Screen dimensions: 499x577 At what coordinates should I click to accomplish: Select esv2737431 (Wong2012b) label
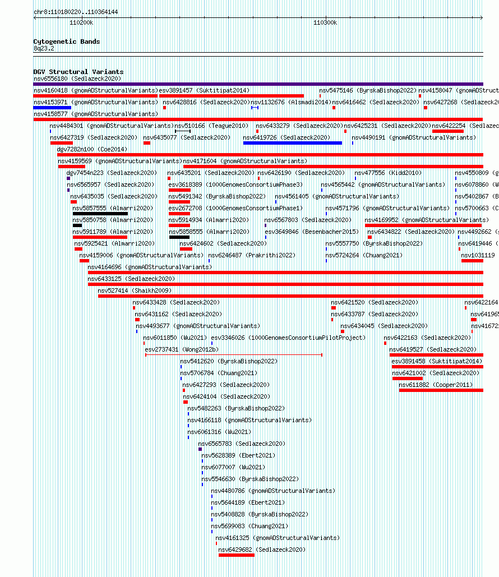[x=182, y=349]
